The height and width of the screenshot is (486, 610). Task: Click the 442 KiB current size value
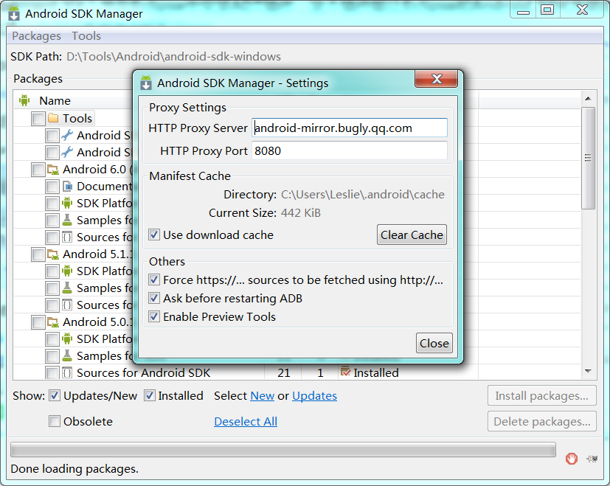[x=301, y=213]
